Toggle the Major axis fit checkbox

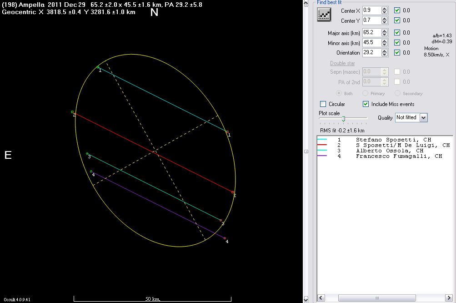(x=397, y=32)
